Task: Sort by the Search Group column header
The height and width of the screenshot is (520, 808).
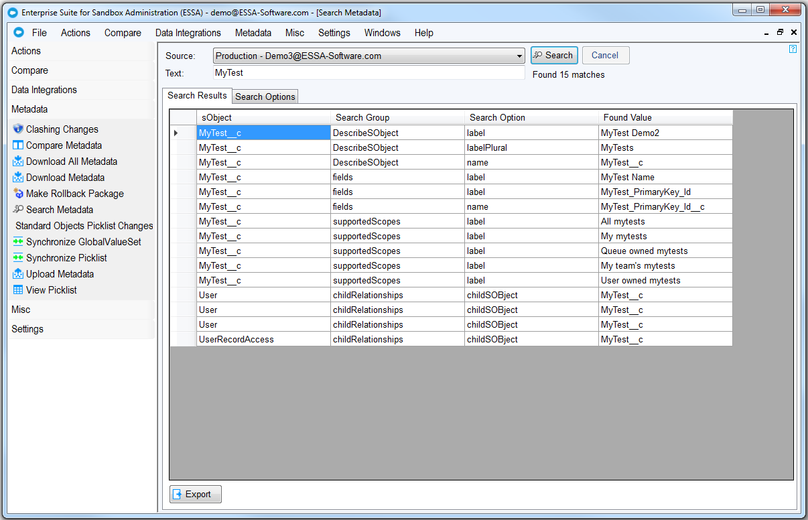Action: pos(397,117)
